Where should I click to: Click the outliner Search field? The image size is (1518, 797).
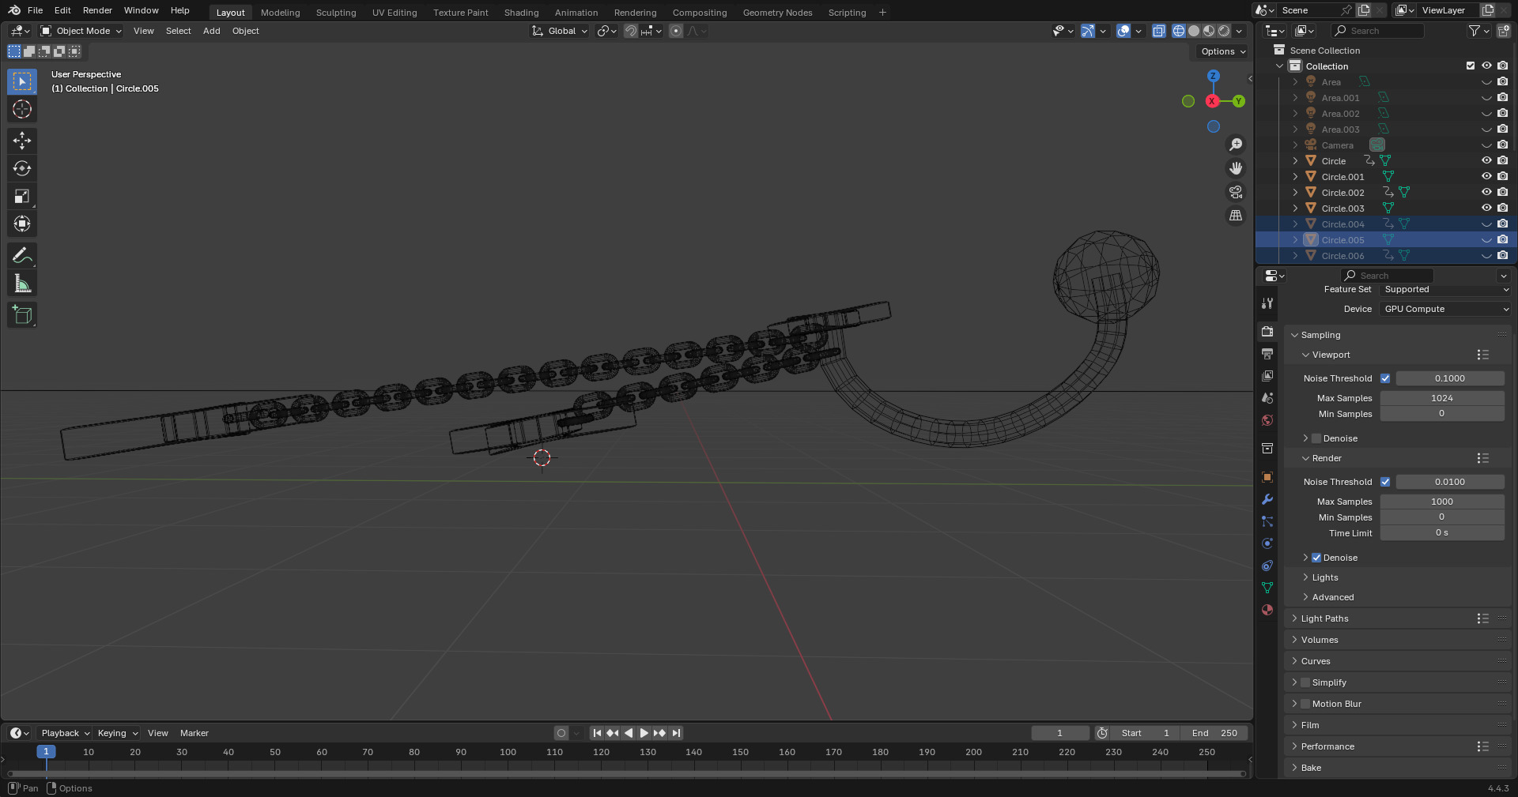point(1378,31)
